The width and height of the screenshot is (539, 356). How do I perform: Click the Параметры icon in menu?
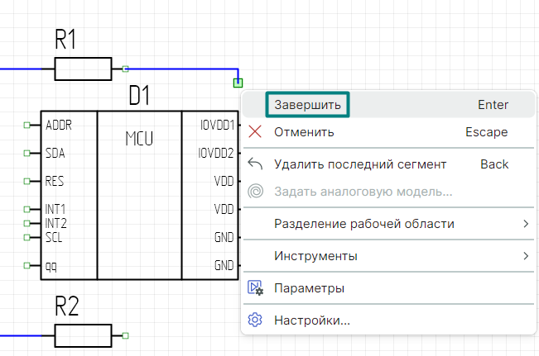pyautogui.click(x=256, y=288)
